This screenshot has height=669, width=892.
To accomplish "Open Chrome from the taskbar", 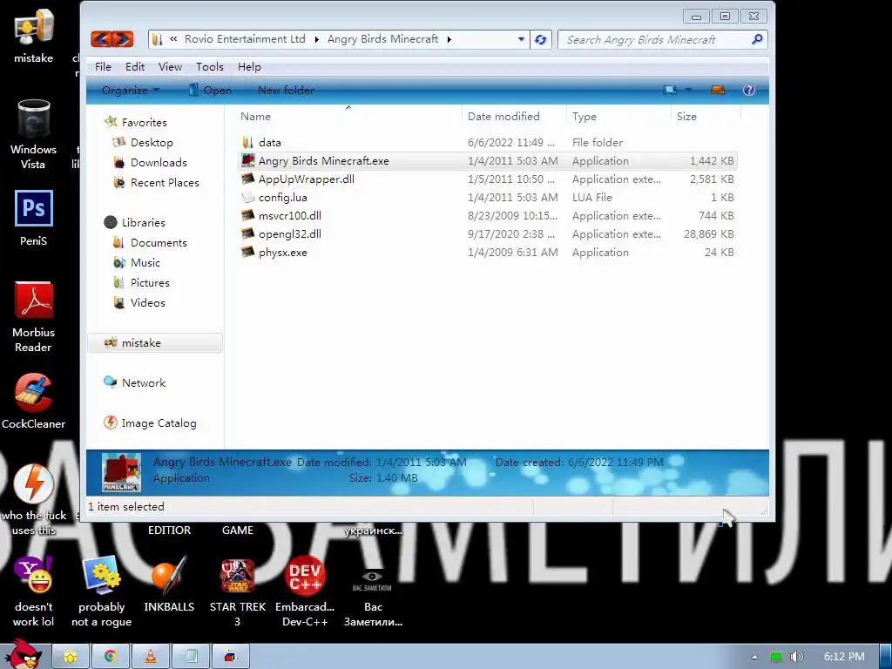I will [x=111, y=657].
